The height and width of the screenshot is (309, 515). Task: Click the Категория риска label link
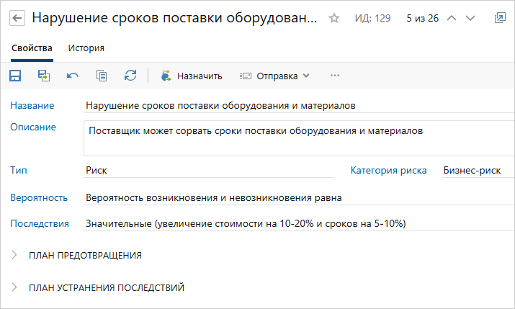point(388,170)
